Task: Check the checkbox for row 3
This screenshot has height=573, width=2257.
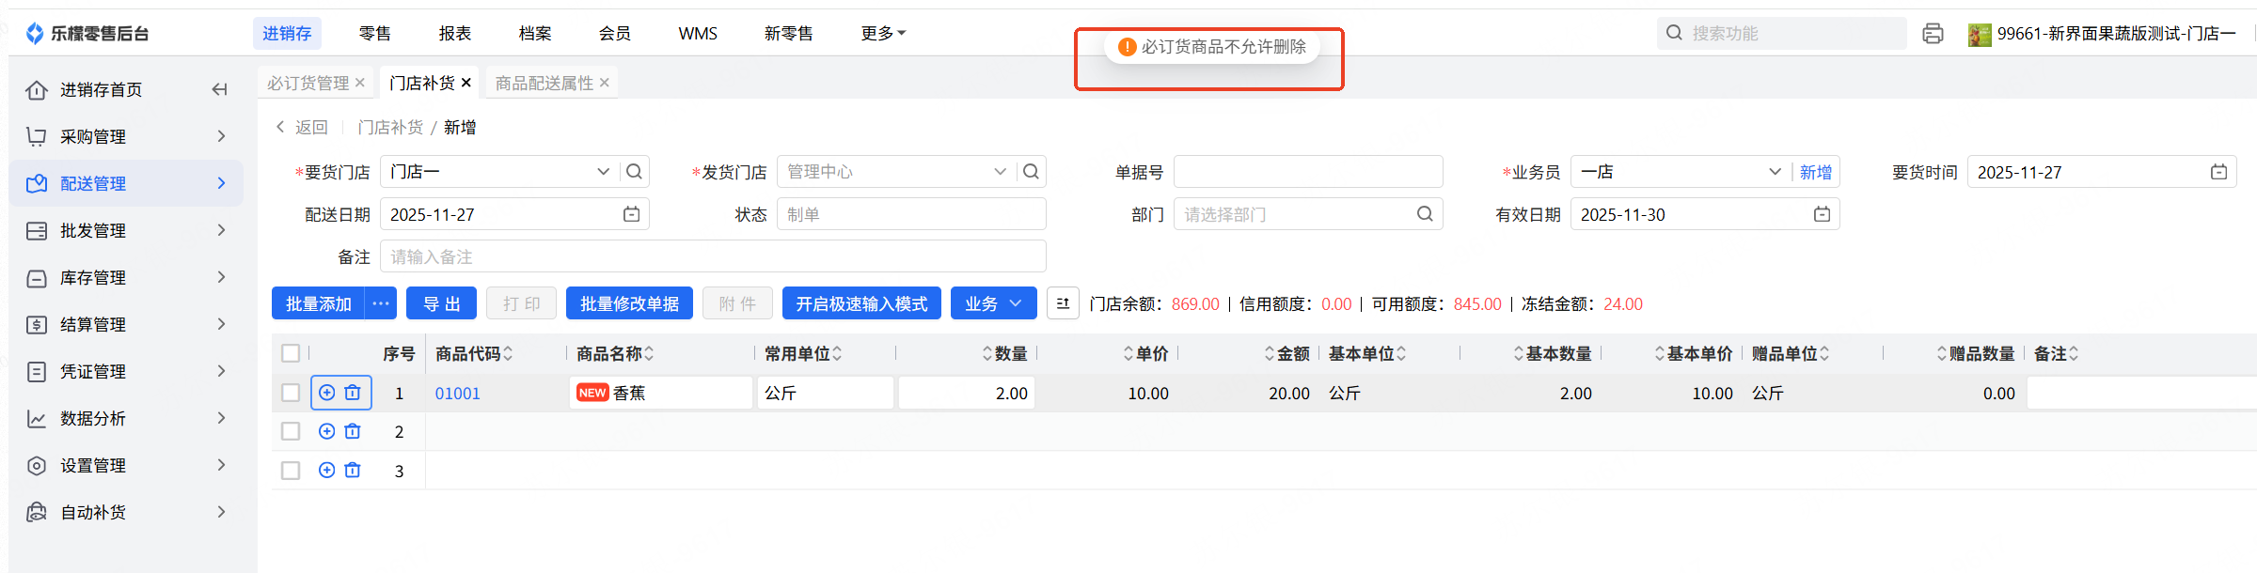Action: pos(291,470)
